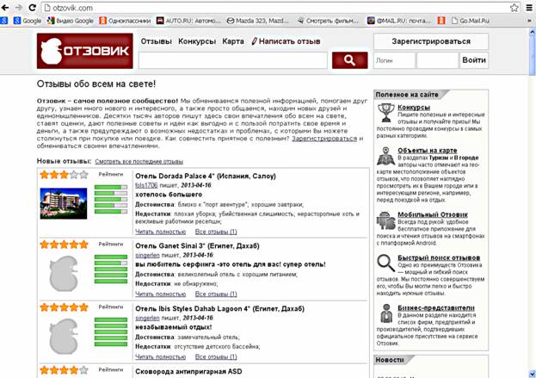Open the Конкурсы sidebar link
The image size is (536, 378).
pyautogui.click(x=414, y=108)
